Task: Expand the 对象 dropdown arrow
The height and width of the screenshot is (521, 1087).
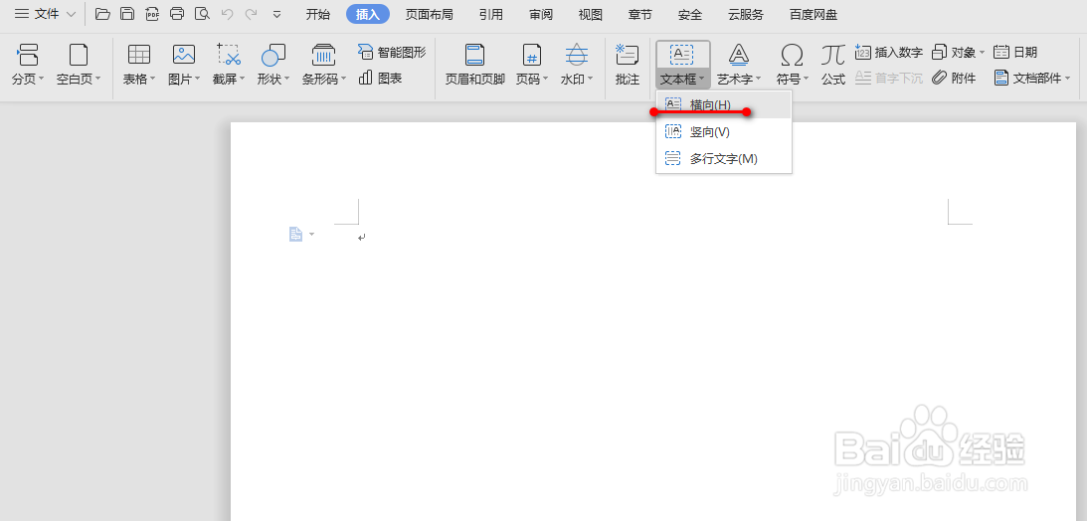Action: tap(982, 52)
